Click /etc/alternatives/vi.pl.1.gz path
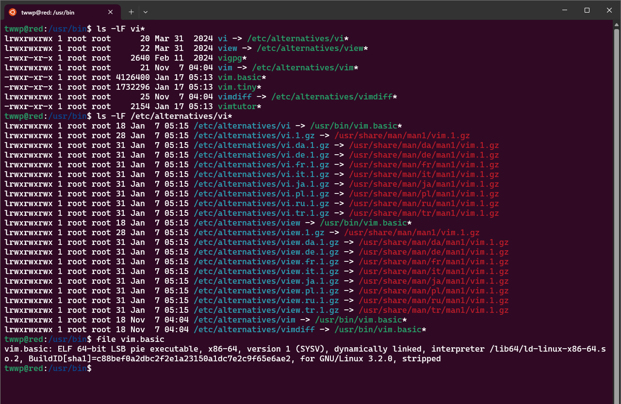Screen dimensions: 621x404 (x=261, y=194)
